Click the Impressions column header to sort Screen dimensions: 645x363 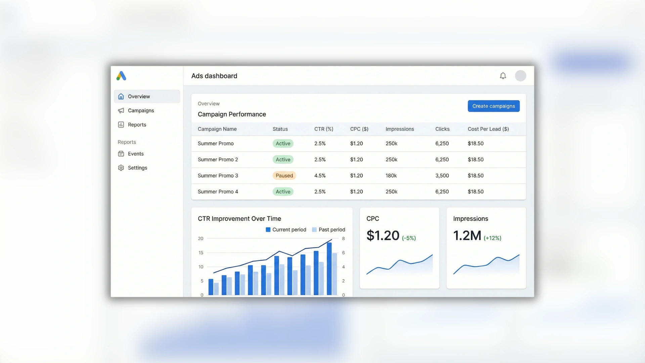tap(400, 129)
